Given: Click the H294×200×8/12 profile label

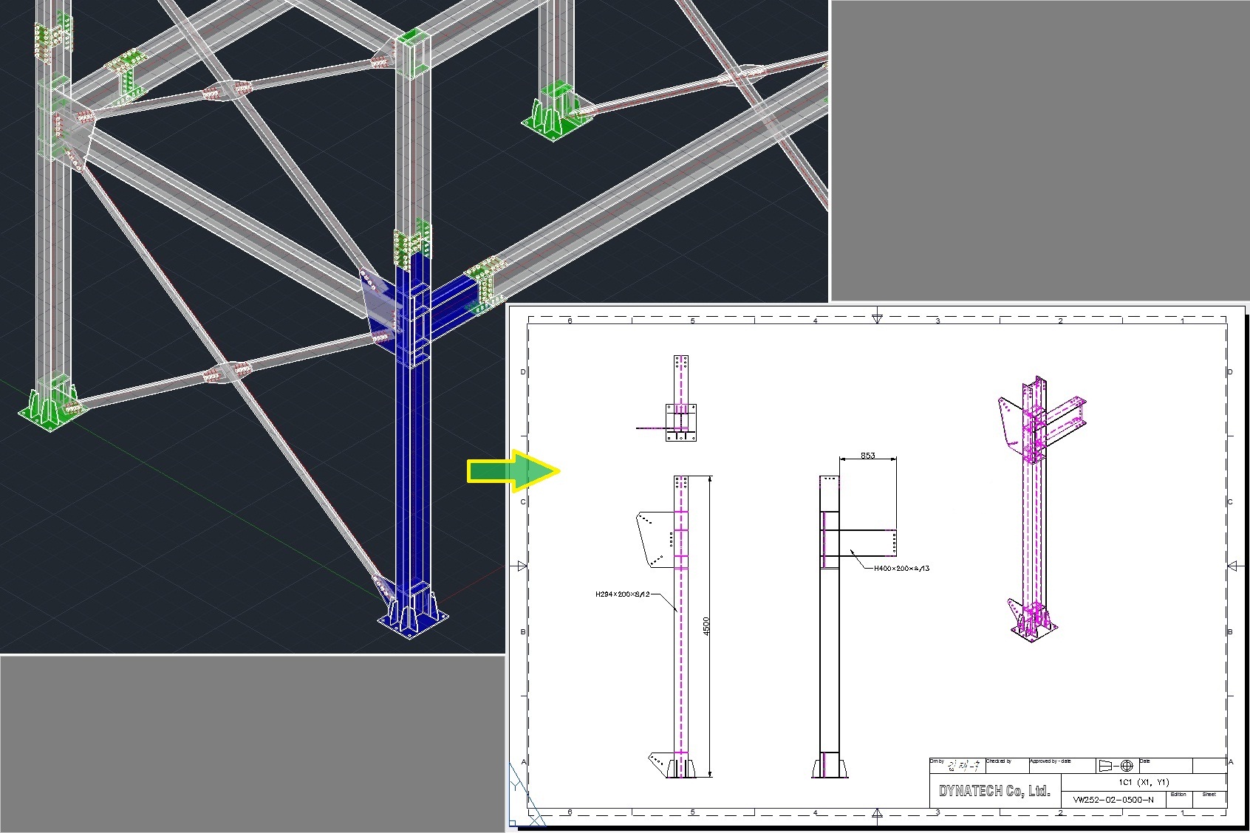Looking at the screenshot, I should tap(622, 594).
